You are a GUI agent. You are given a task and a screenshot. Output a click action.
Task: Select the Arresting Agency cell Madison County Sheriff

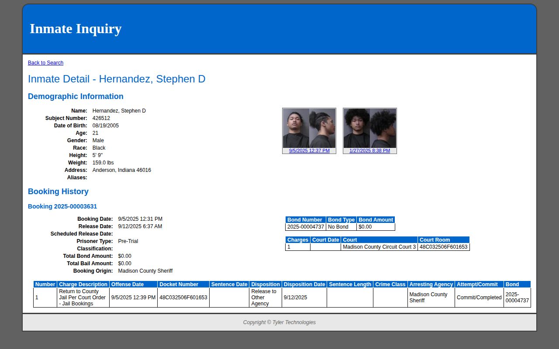tap(431, 298)
